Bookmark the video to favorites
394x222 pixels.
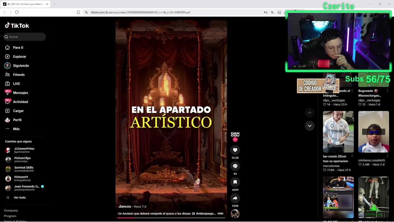[235, 182]
